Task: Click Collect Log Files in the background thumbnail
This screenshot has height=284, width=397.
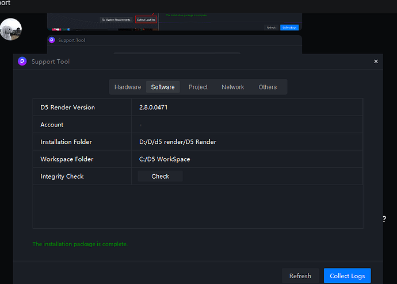Action: pos(146,20)
